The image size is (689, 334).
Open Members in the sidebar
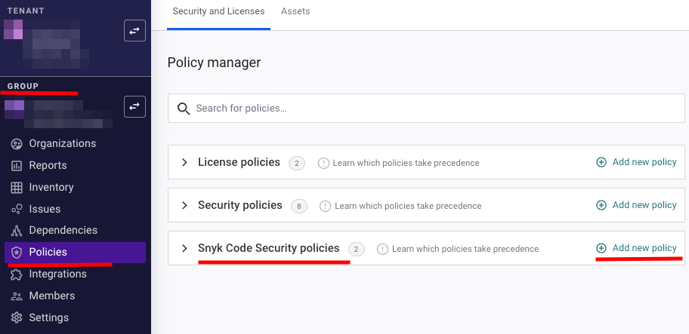[51, 296]
